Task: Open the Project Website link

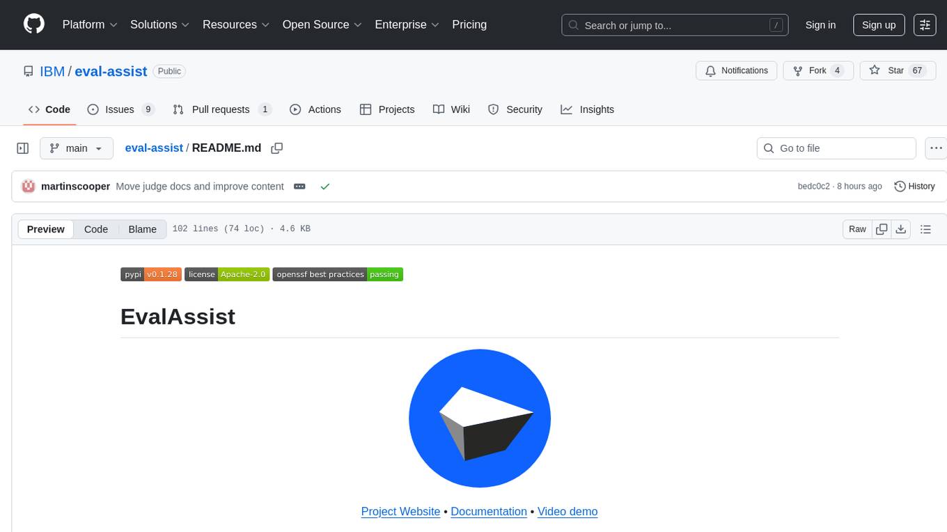Action: (x=400, y=511)
